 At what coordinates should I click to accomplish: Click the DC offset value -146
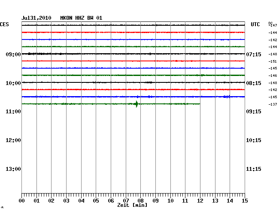click(273, 76)
